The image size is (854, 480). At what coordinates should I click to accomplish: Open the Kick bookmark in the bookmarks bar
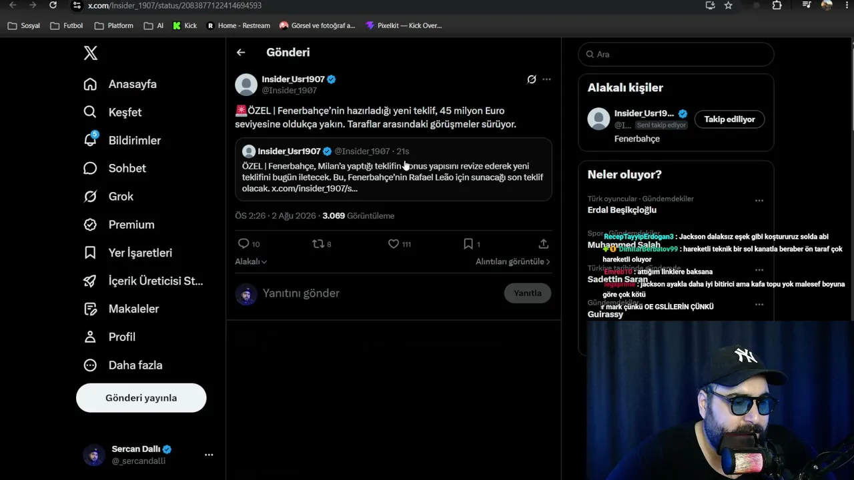point(185,25)
